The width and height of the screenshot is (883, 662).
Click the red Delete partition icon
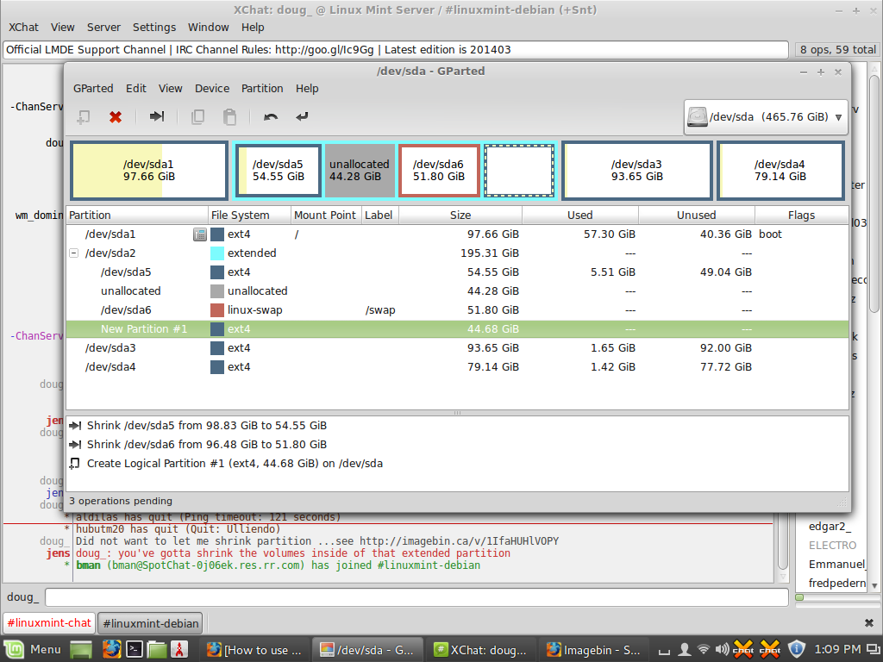[x=116, y=117]
